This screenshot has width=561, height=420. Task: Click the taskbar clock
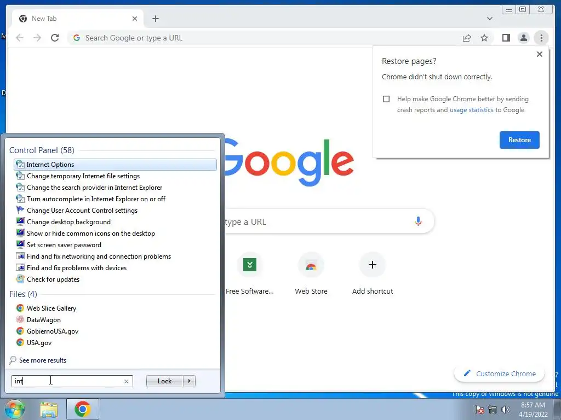pyautogui.click(x=533, y=410)
